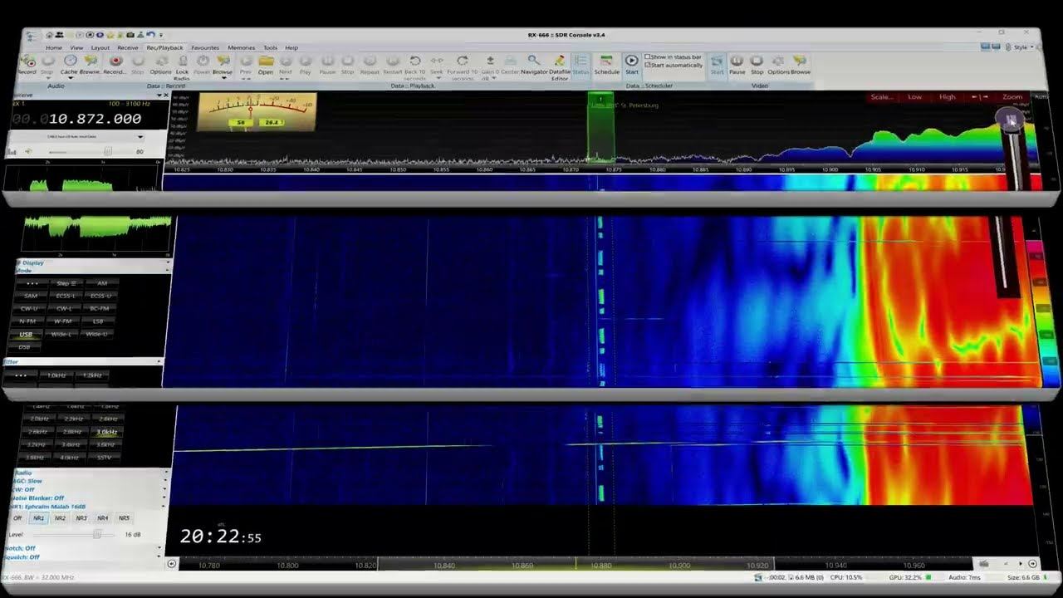Click the Video Pause icon
The width and height of the screenshot is (1063, 598).
point(737,61)
